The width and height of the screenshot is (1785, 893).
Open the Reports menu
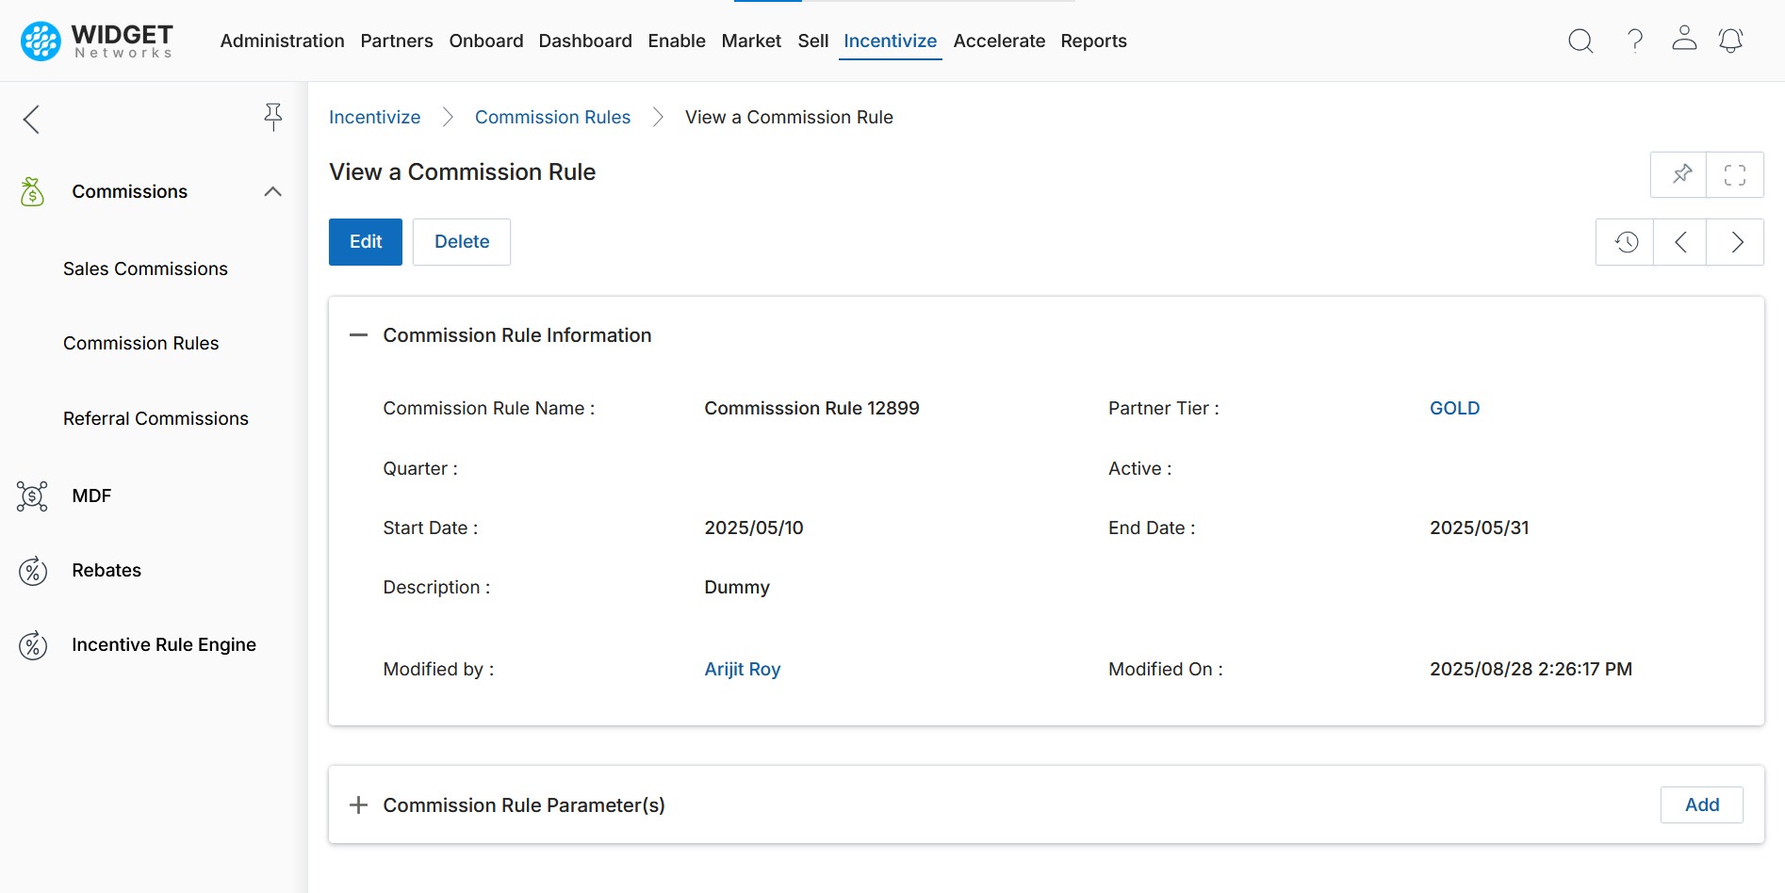[1093, 41]
